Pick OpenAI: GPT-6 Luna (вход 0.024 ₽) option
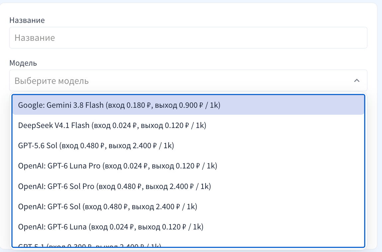This screenshot has height=252, width=382. [x=188, y=227]
